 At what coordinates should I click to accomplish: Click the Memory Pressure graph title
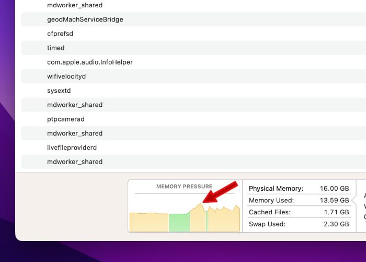pyautogui.click(x=184, y=187)
